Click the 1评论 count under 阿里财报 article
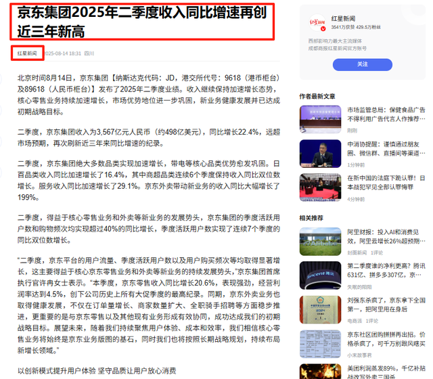This screenshot has width=433, height=379. (x=377, y=252)
